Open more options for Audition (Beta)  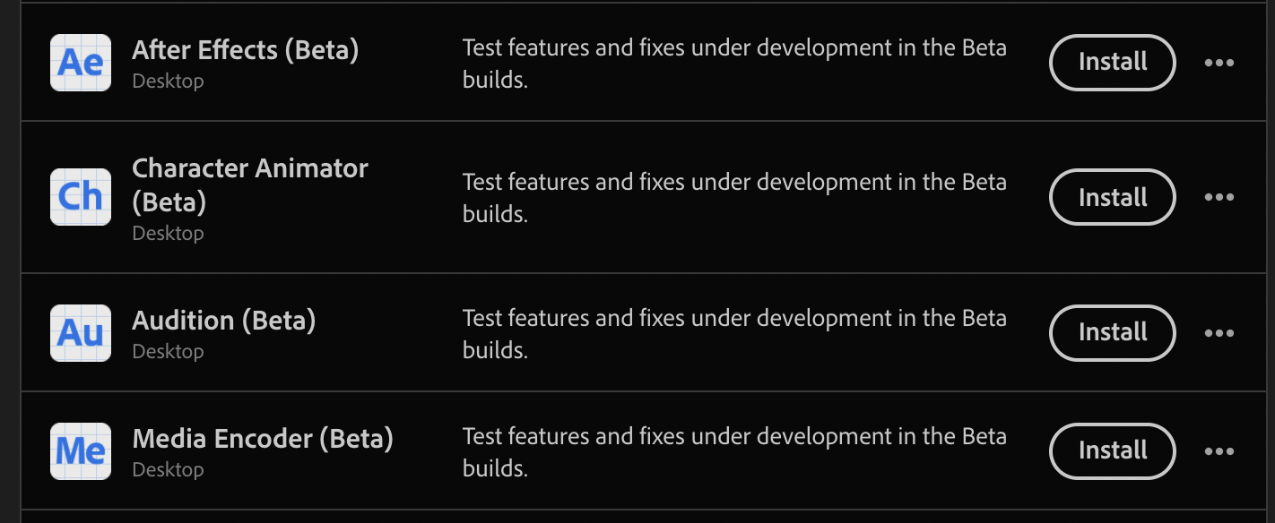[x=1219, y=332]
